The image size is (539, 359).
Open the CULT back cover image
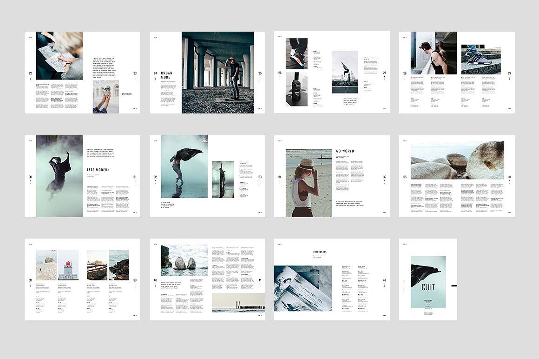pyautogui.click(x=428, y=282)
